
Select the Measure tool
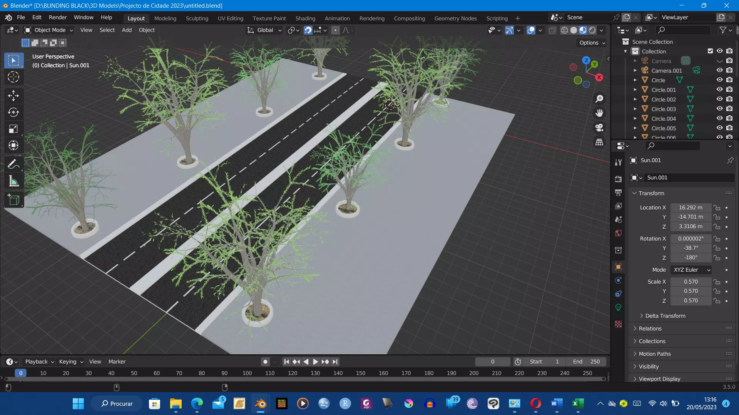pyautogui.click(x=13, y=181)
